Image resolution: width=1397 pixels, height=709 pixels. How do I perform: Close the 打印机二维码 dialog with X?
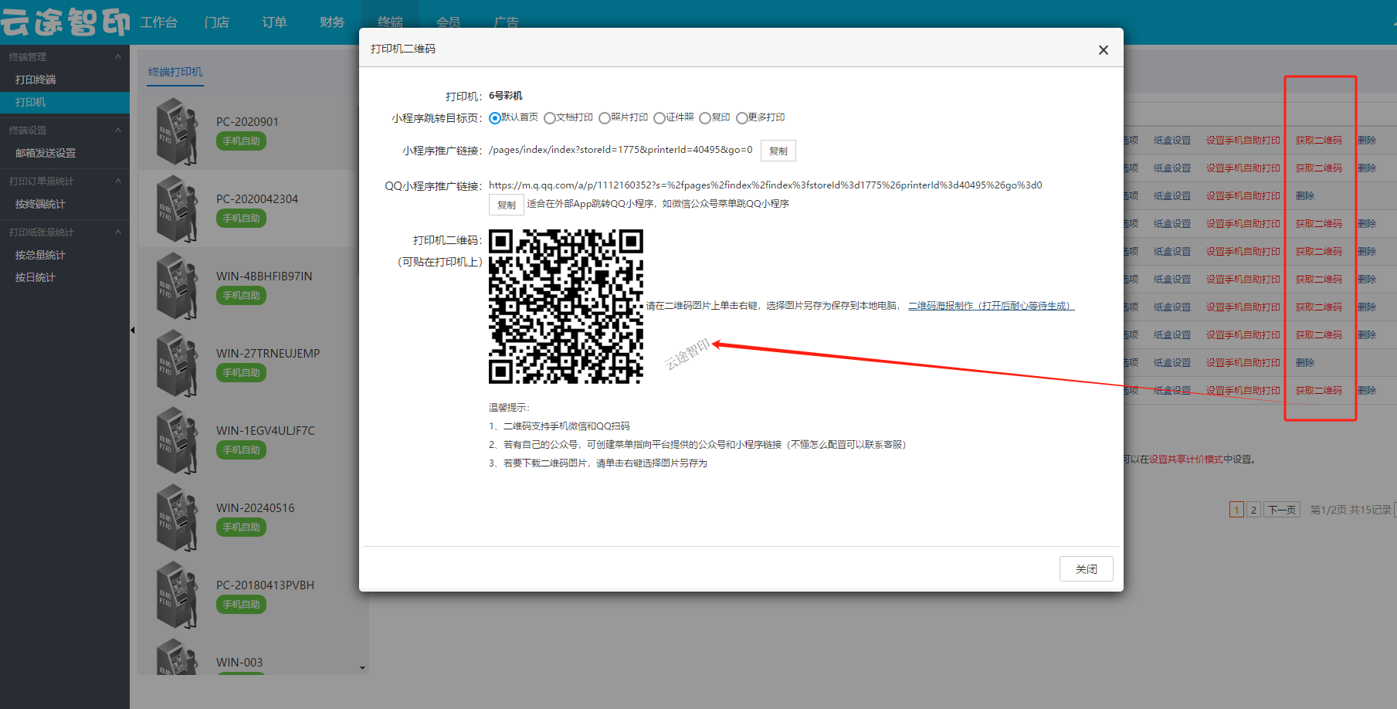click(1104, 50)
